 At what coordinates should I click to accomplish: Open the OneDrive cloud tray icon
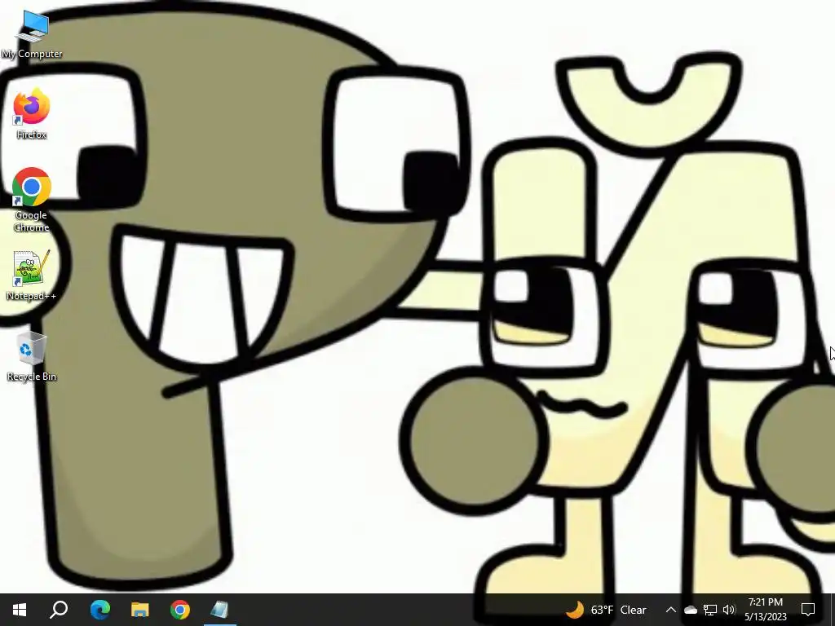point(690,610)
